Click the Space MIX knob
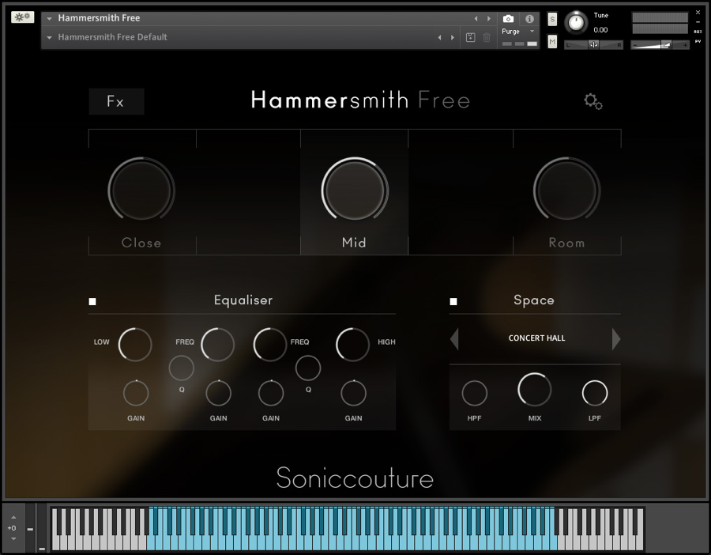The image size is (711, 555). [x=535, y=390]
